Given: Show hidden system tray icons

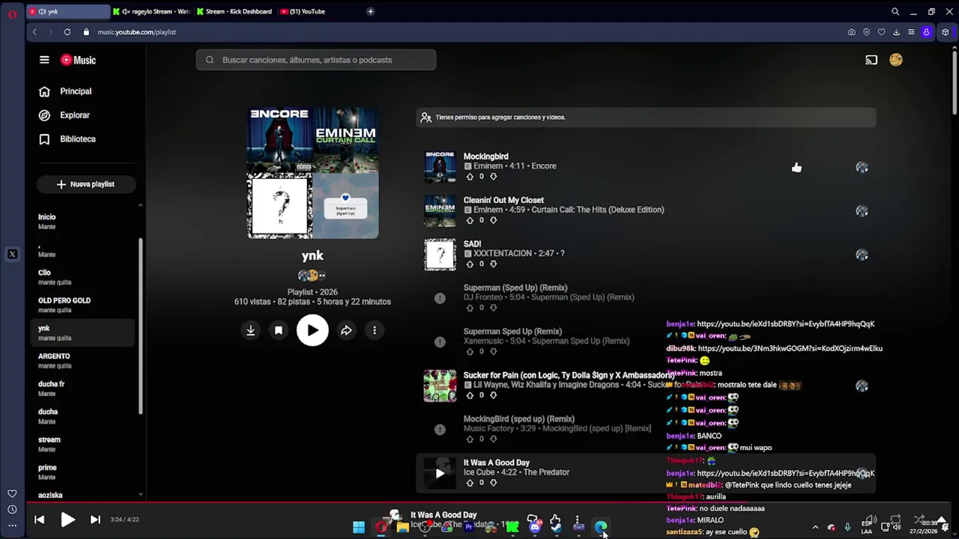Looking at the screenshot, I should [x=815, y=527].
